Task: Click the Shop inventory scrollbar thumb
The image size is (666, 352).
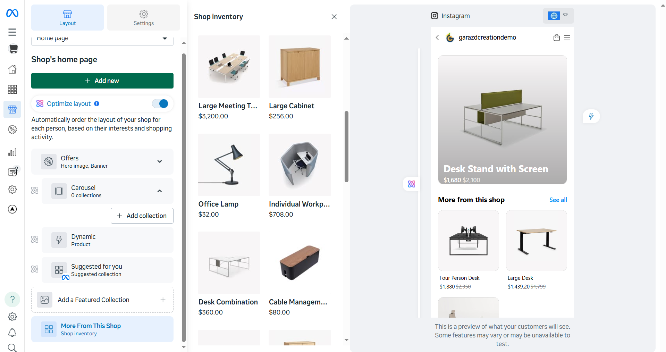Action: [346, 146]
